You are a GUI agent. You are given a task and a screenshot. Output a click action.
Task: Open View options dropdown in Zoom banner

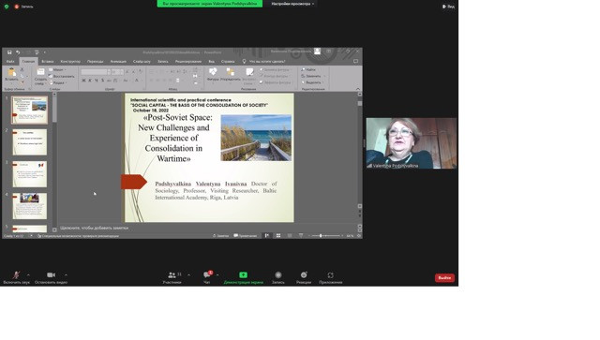(x=292, y=4)
